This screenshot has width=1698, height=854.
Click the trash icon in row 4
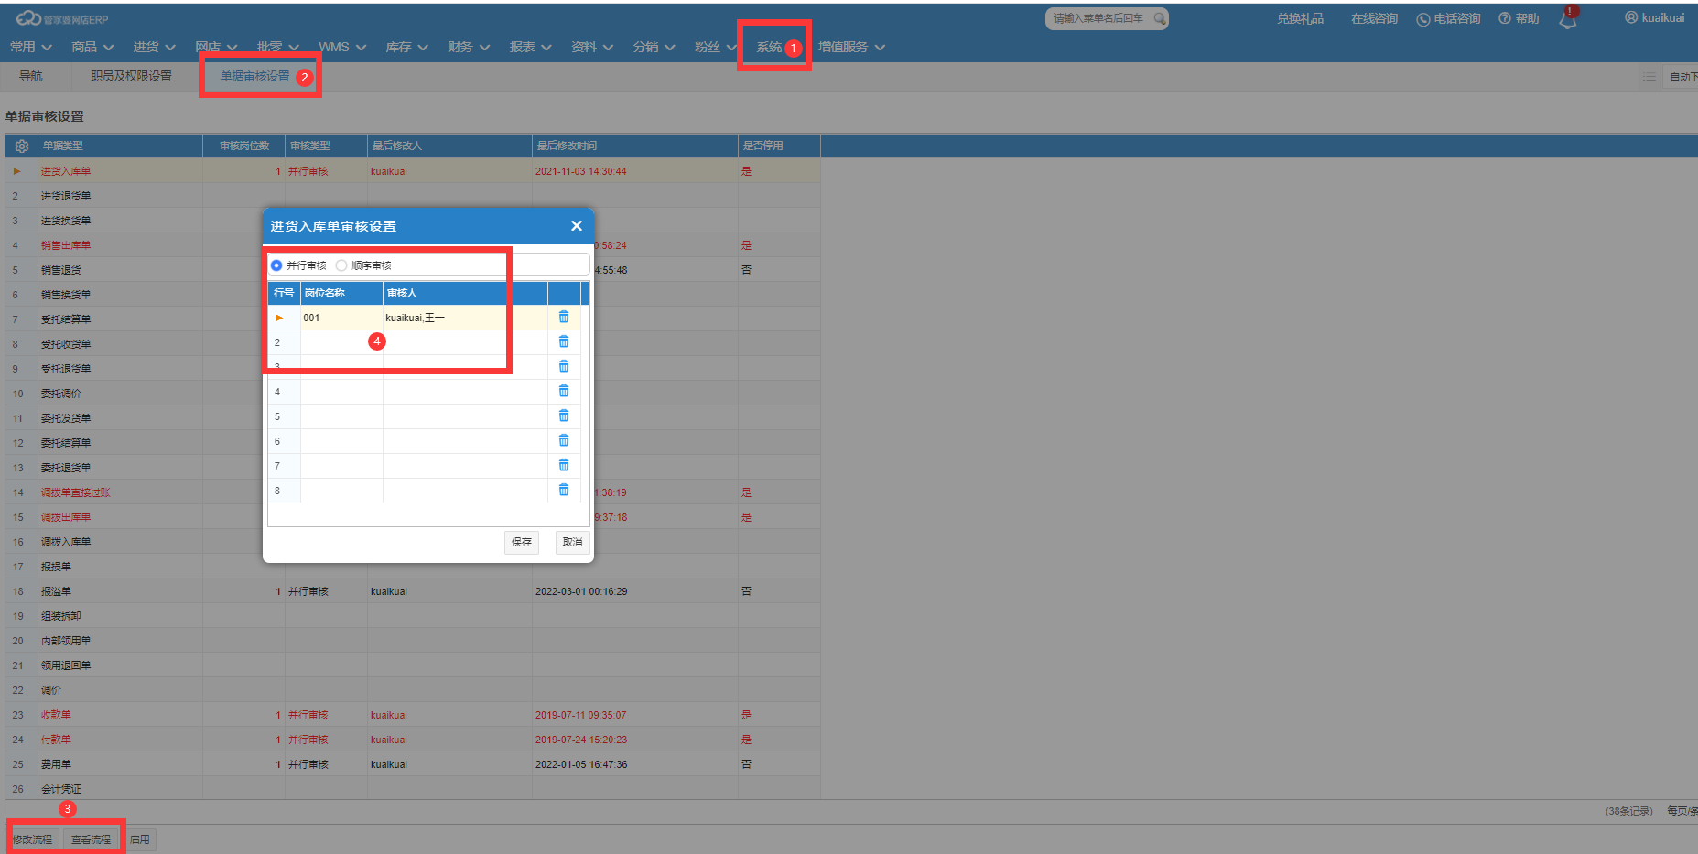click(564, 392)
